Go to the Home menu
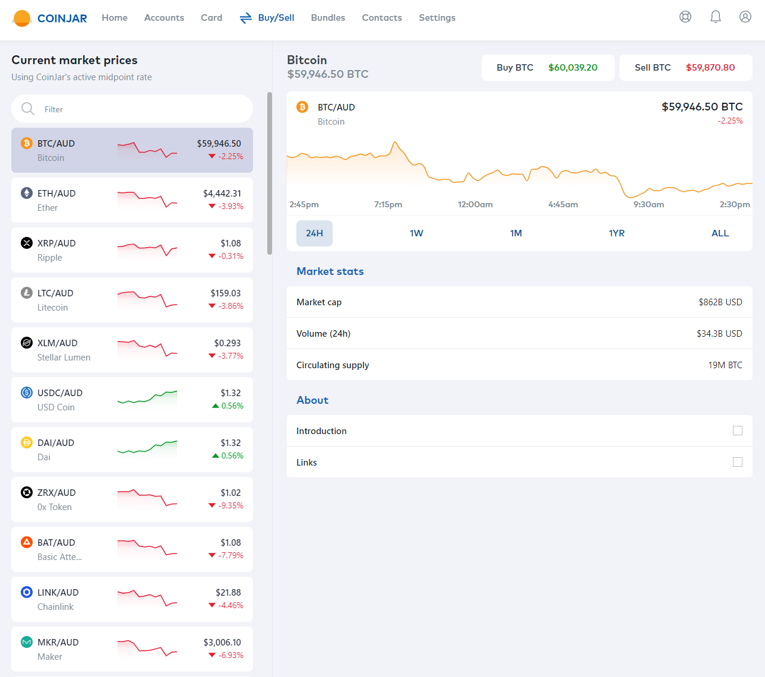The width and height of the screenshot is (765, 677). point(115,18)
